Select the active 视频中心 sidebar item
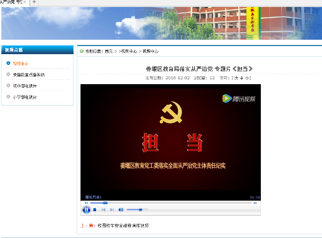 (x=21, y=63)
